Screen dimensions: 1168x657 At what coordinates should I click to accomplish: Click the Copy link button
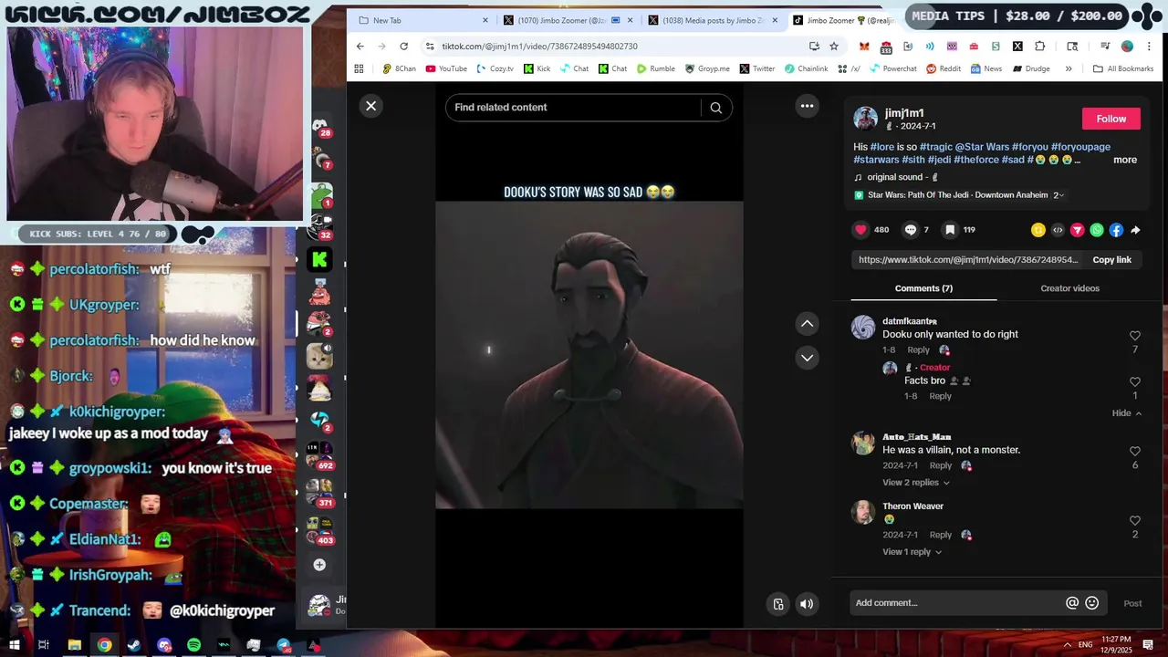click(x=1111, y=260)
